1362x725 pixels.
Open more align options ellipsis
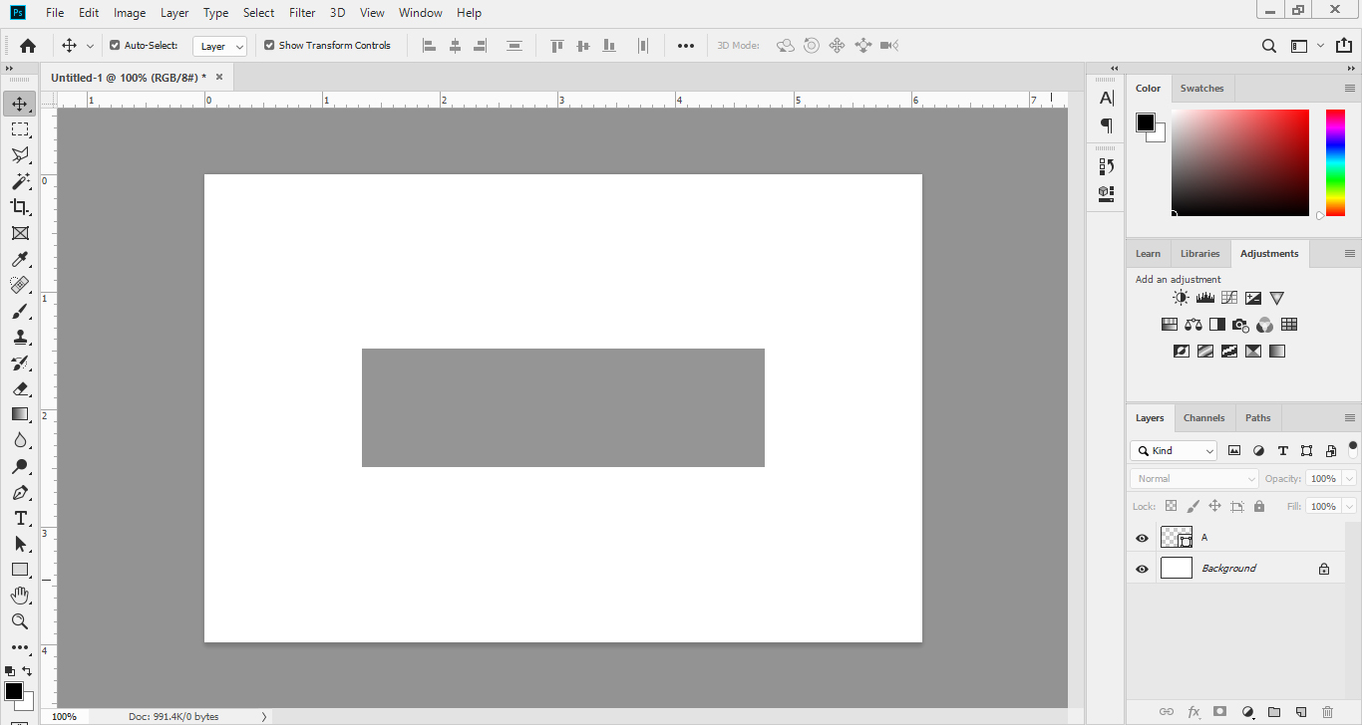(685, 45)
